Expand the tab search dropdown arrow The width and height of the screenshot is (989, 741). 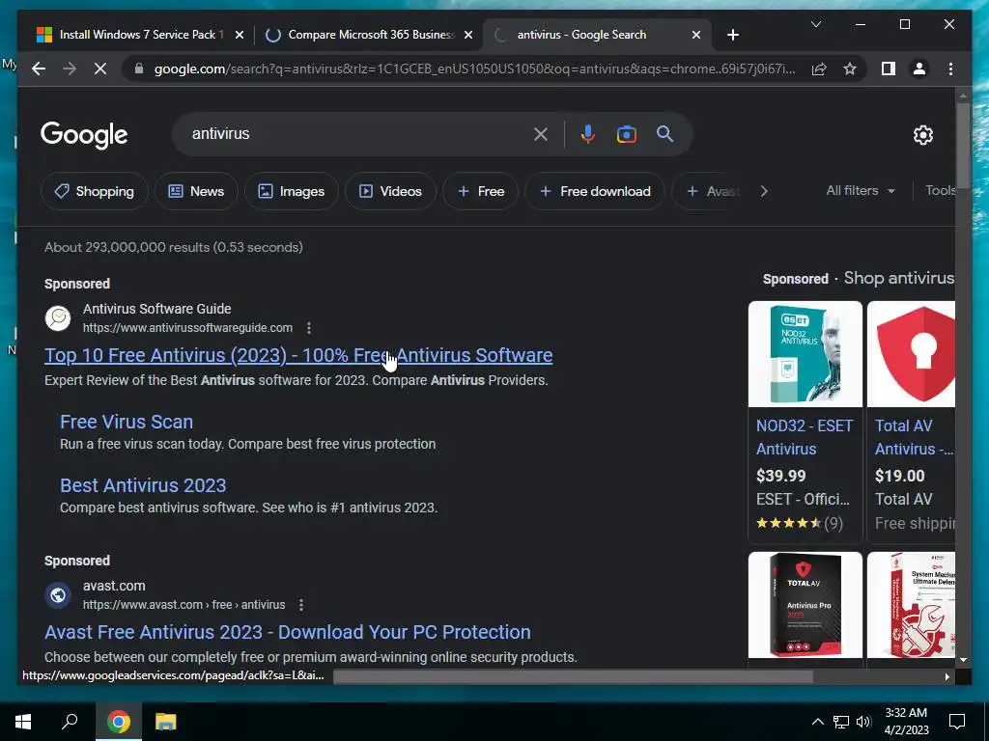tap(815, 24)
